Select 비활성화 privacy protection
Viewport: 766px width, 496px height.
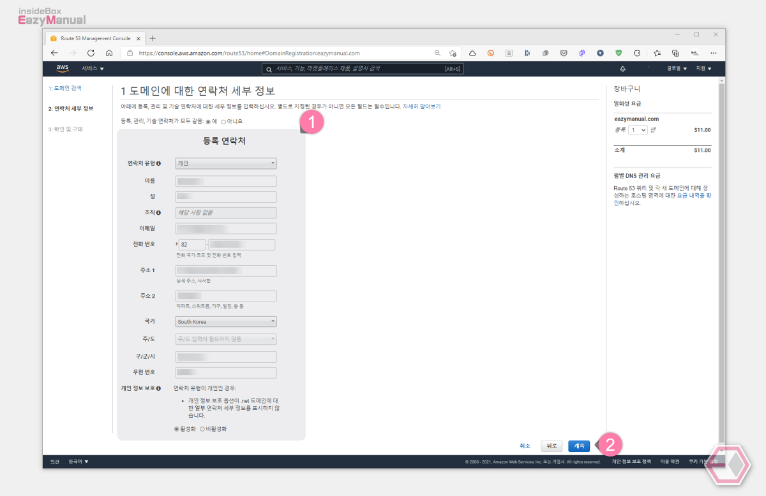202,429
